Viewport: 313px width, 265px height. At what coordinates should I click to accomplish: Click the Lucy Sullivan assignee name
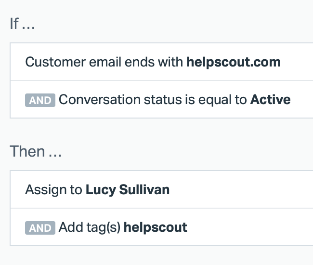pos(128,190)
